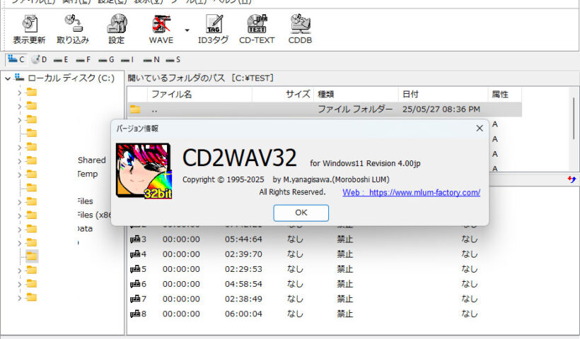Viewport: 580px width, 339px height.
Task: Select the ".." parent folder row
Action: click(x=325, y=109)
